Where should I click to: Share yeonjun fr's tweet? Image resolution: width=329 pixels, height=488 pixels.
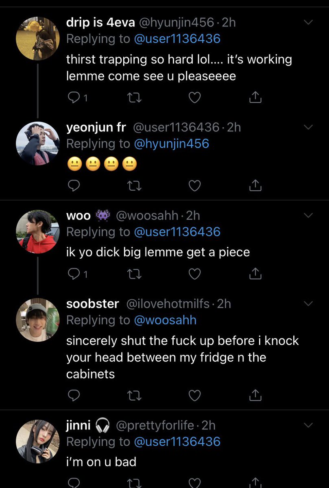[255, 185]
